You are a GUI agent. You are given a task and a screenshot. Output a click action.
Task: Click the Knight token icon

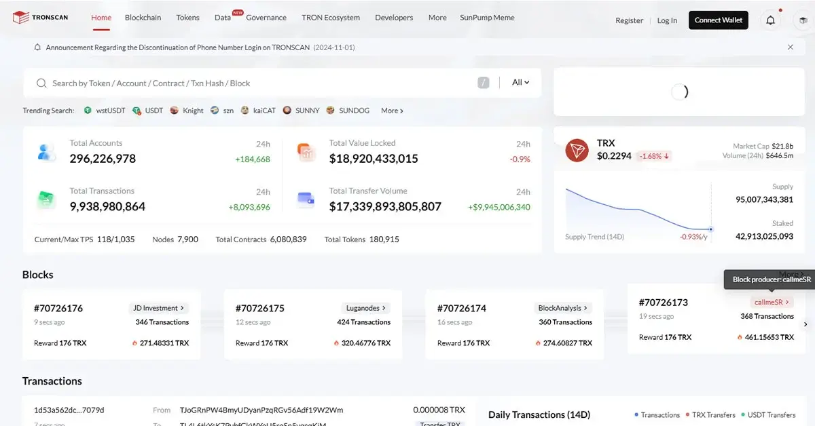(175, 110)
